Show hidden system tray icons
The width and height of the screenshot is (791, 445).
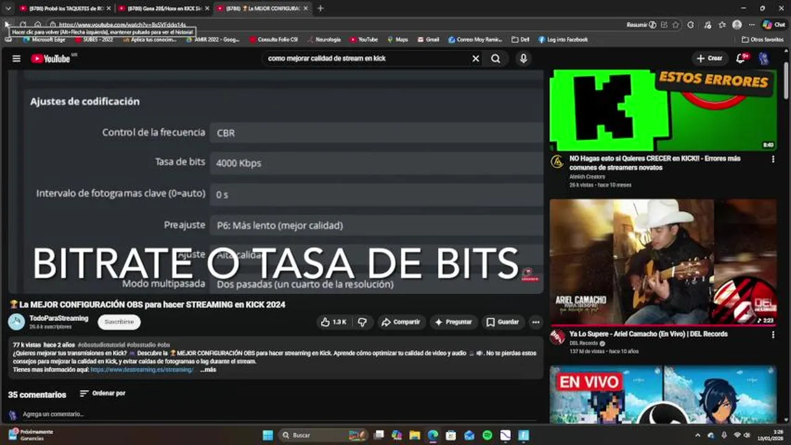coord(698,435)
